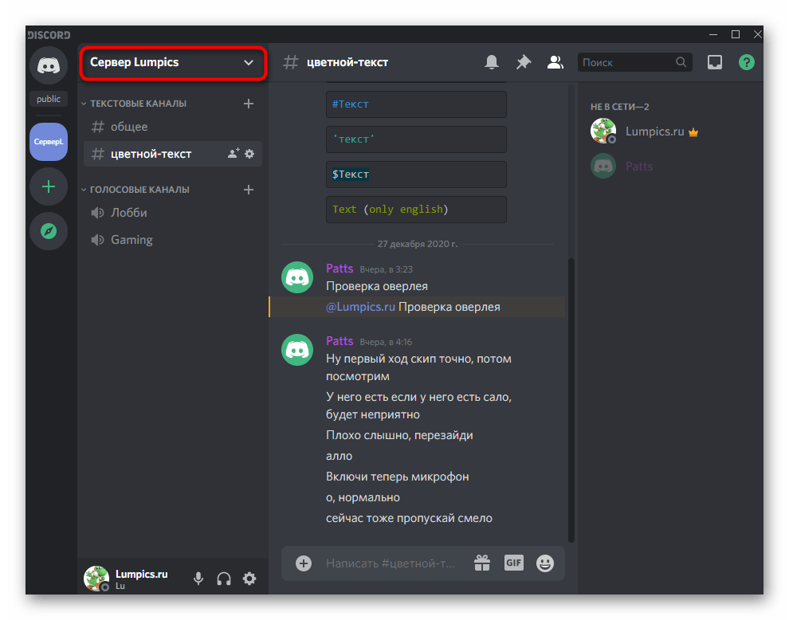Open the Nitro gift icon
789x620 pixels.
coord(482,563)
